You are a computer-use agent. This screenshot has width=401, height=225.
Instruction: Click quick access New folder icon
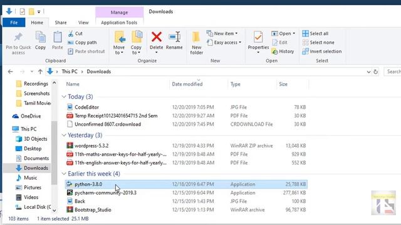click(31, 11)
